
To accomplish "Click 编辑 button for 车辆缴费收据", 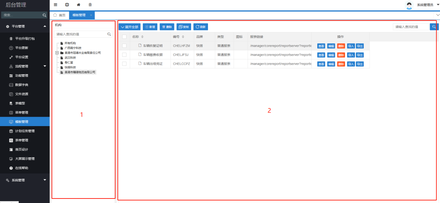I will click(x=331, y=55).
